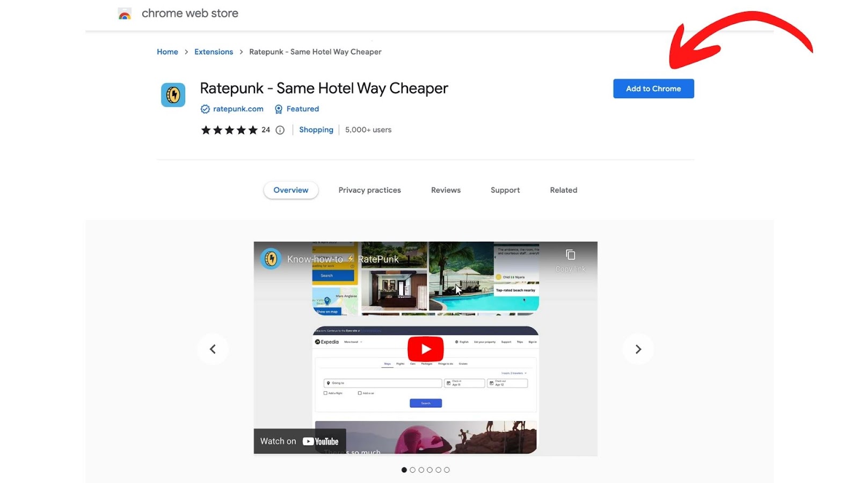Click the five-star rating
859x483 pixels.
229,130
